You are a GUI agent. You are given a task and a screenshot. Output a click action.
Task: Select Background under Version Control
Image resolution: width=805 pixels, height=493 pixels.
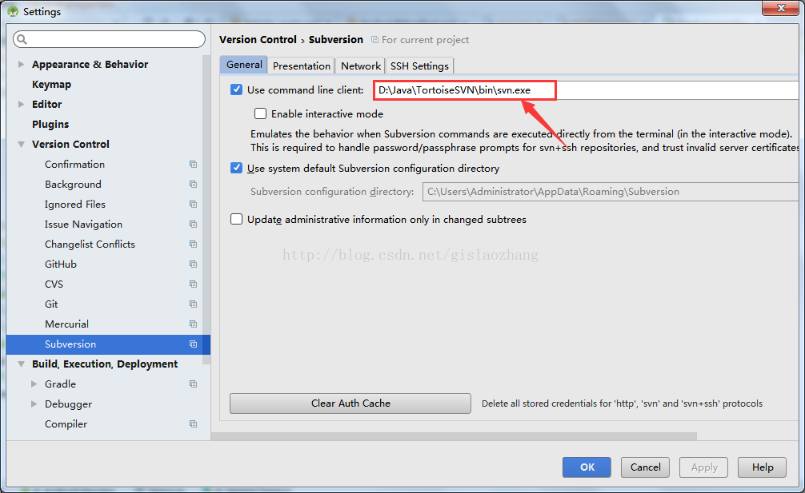click(x=73, y=184)
